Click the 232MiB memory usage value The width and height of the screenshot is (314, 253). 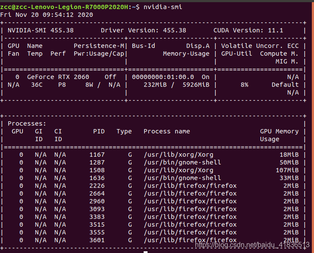click(156, 85)
